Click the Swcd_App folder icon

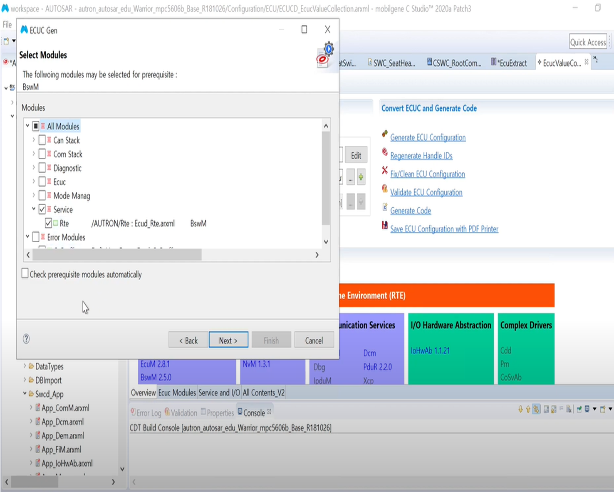pyautogui.click(x=31, y=394)
